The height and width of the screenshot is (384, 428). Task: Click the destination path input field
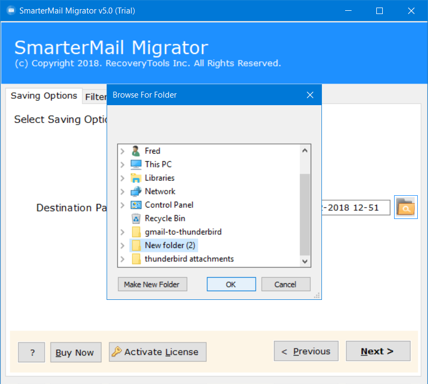356,208
